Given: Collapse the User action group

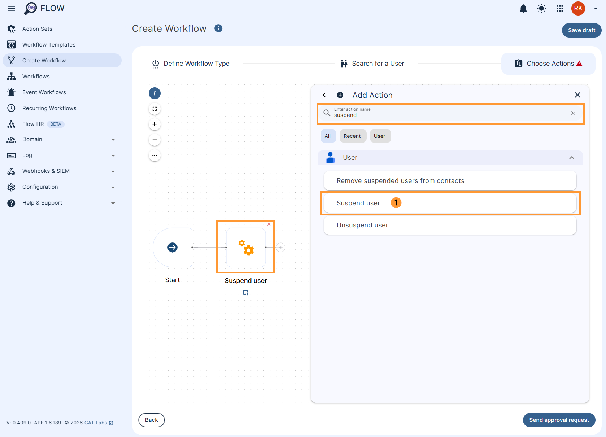Looking at the screenshot, I should pyautogui.click(x=572, y=158).
